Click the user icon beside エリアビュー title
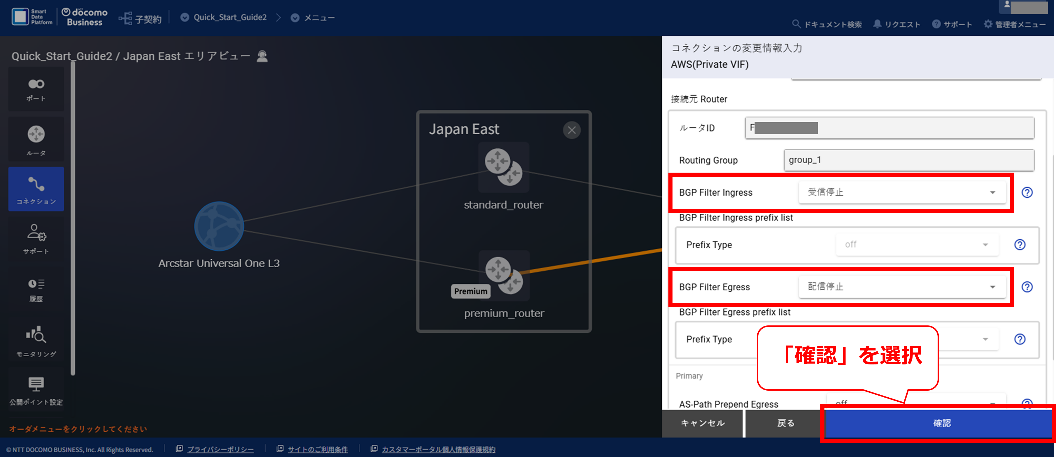This screenshot has width=1056, height=457. [262, 56]
